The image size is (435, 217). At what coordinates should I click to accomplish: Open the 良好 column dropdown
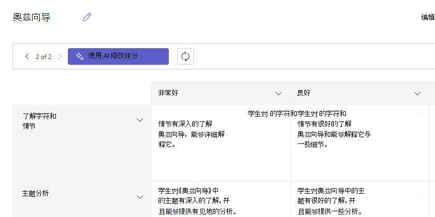coord(417,94)
